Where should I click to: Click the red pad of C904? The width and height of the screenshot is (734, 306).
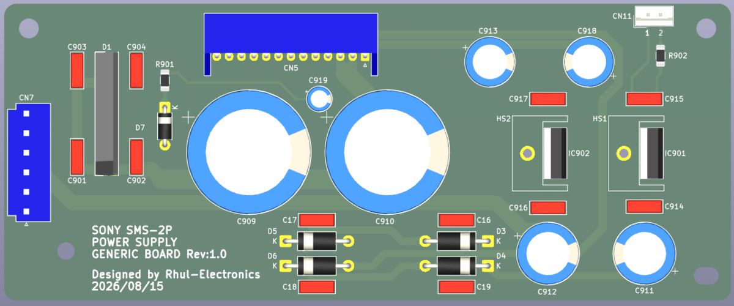136,70
